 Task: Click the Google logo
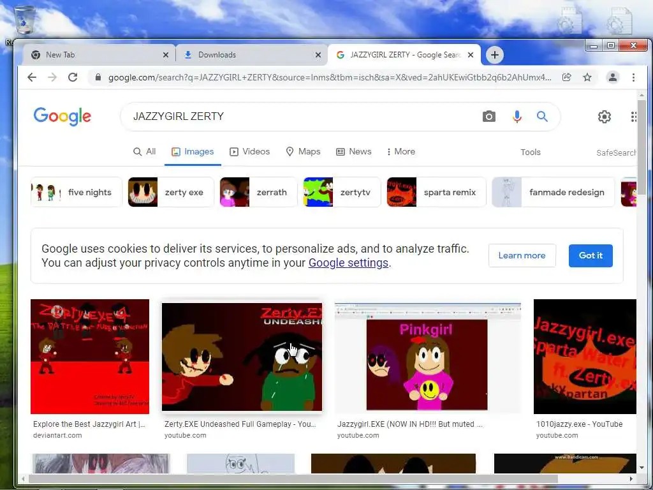[x=62, y=116]
